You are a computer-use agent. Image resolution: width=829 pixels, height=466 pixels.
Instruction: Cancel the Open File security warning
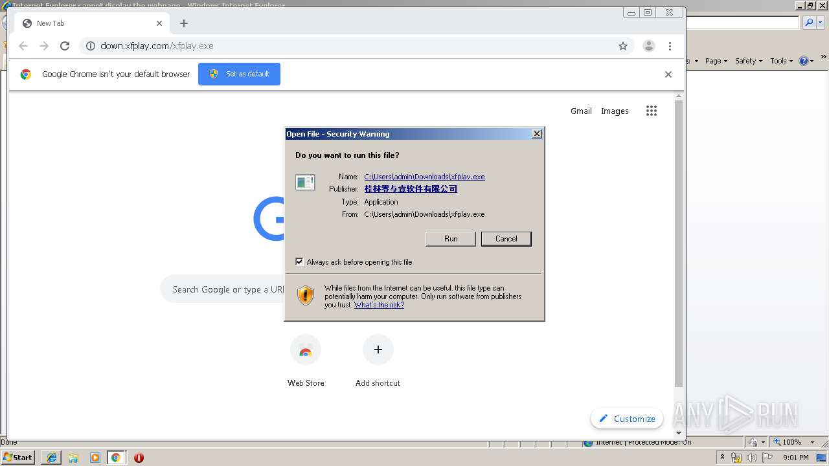point(506,239)
